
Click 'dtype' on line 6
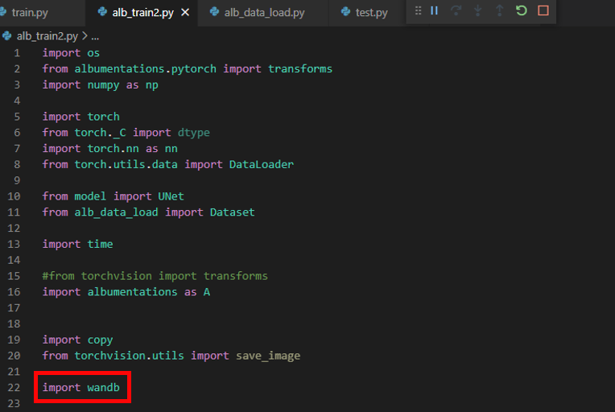[x=194, y=133]
